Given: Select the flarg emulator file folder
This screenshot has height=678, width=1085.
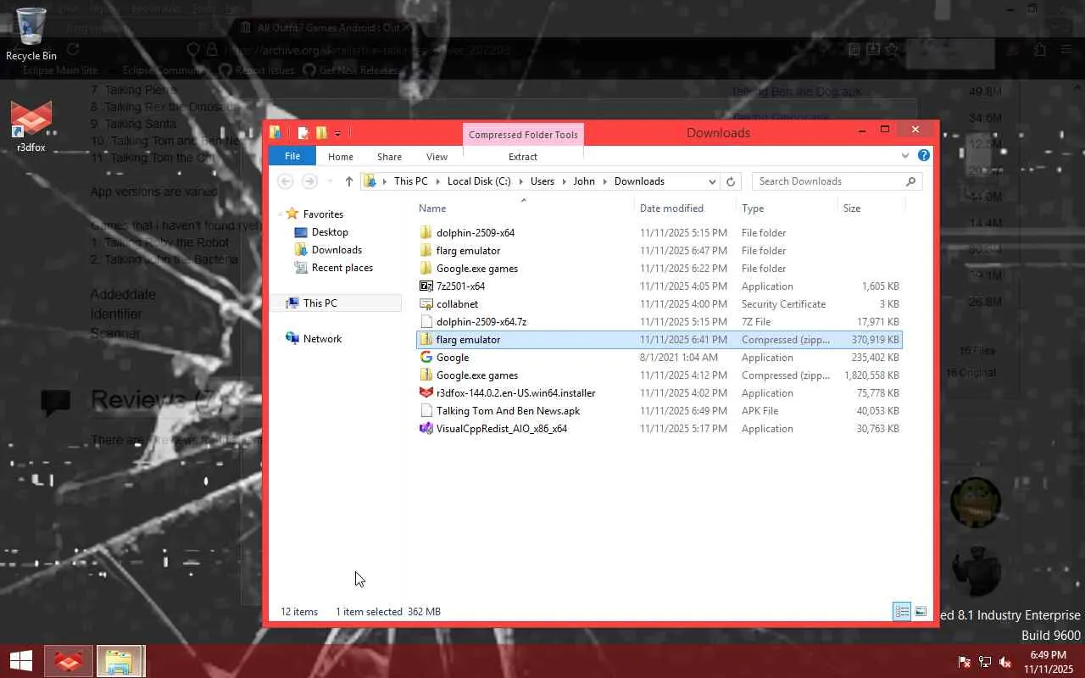Looking at the screenshot, I should pos(468,251).
